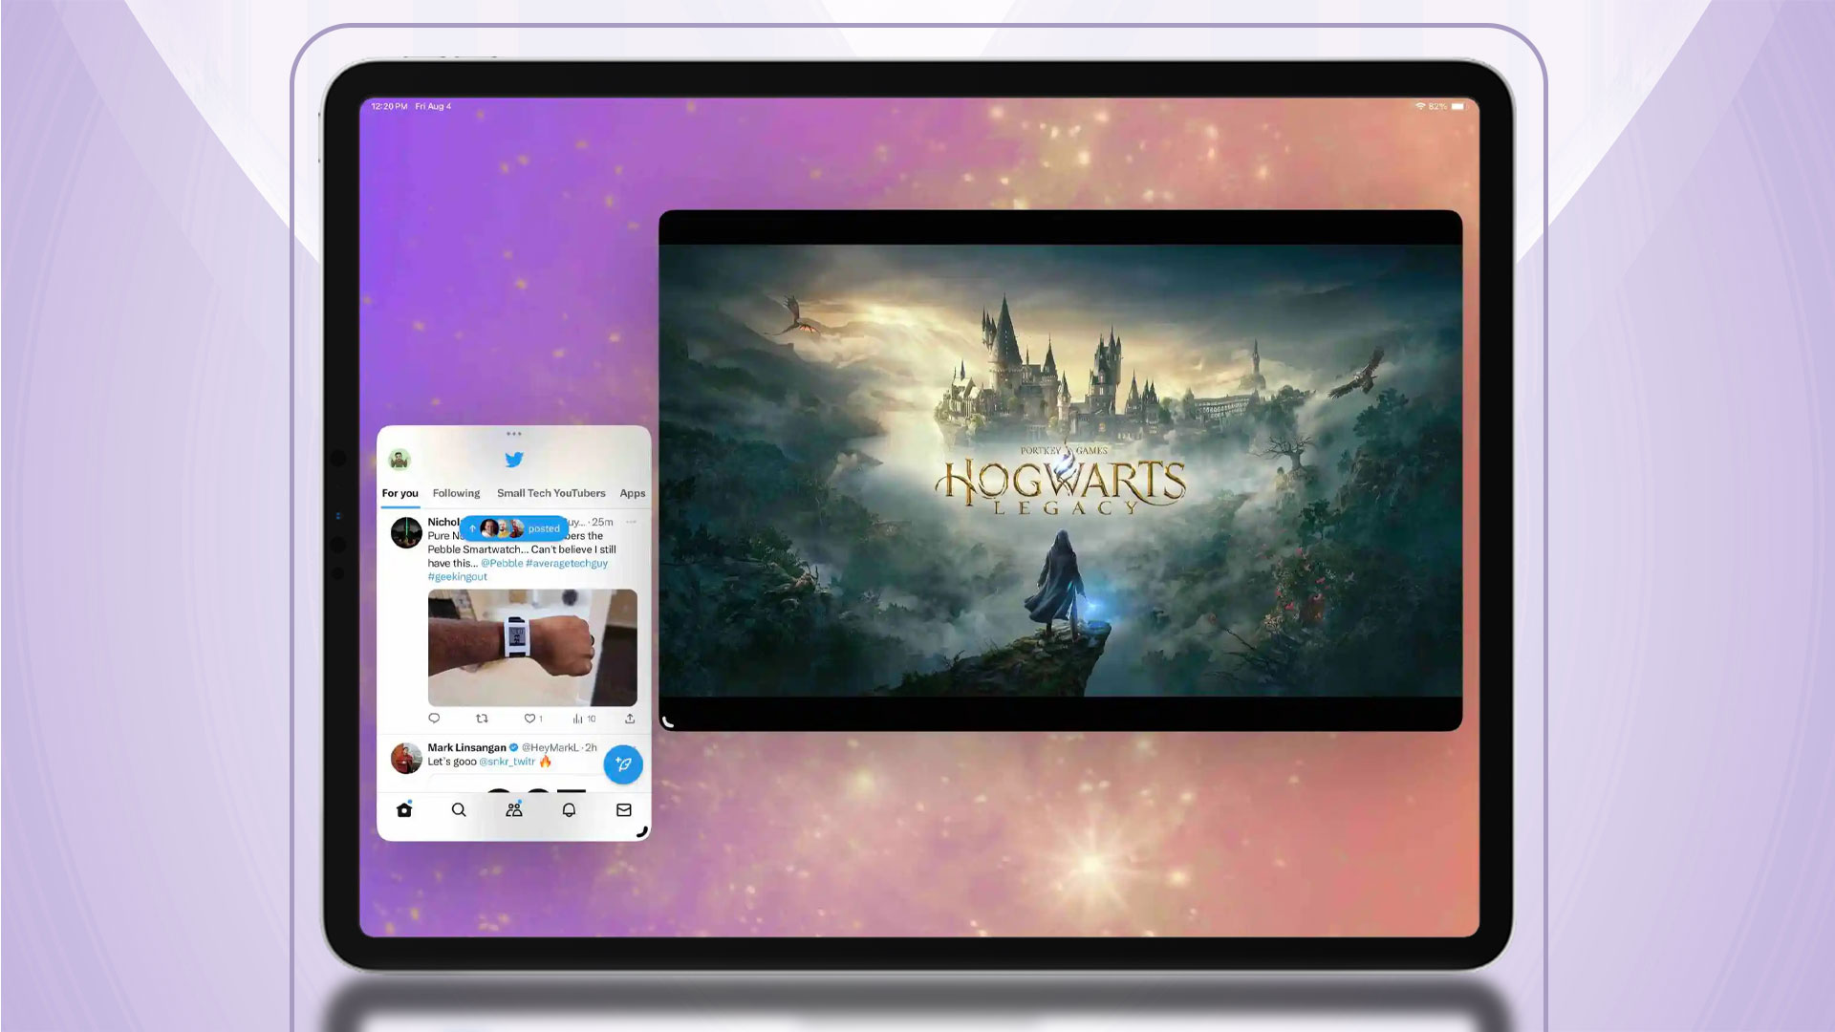The height and width of the screenshot is (1032, 1835).
Task: Reply to the Pebble Smartwatch tweet
Action: 434,718
